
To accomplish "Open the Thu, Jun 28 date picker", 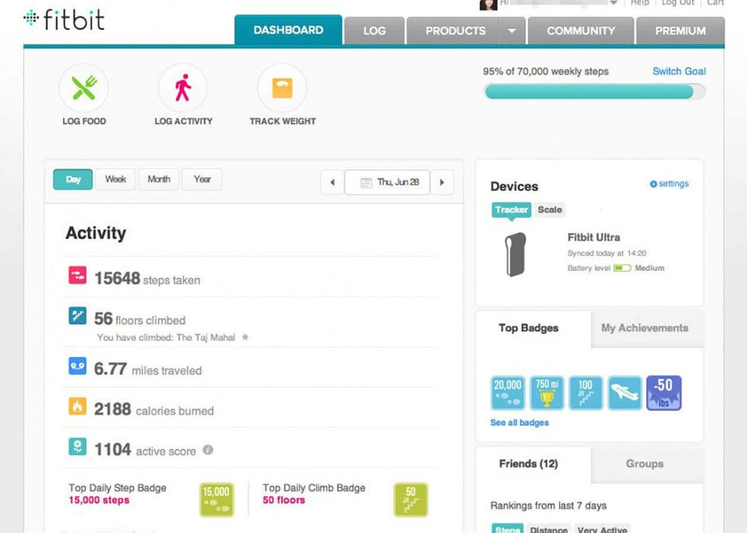I will [387, 182].
